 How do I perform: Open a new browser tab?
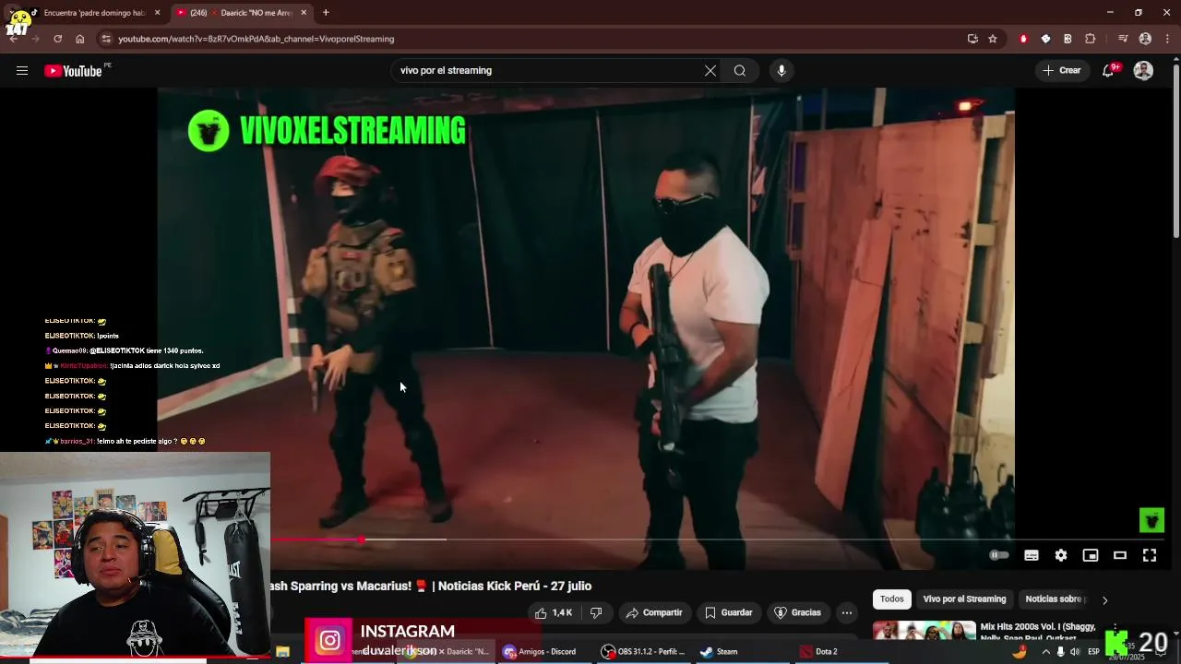pos(326,13)
